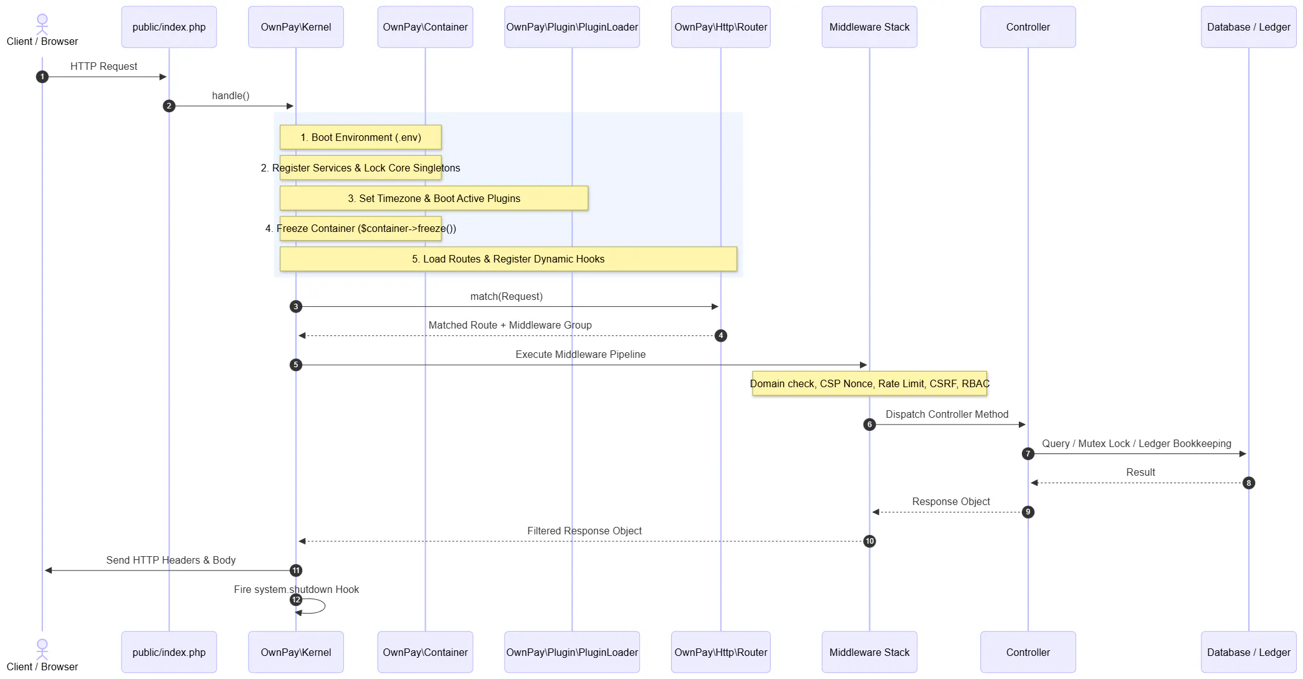Select the sequence number 3 circle marker

296,307
